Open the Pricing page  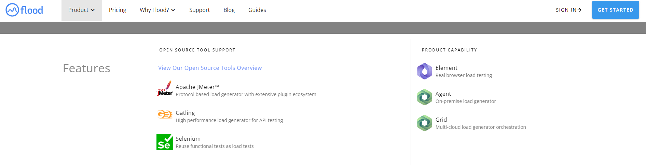(x=118, y=10)
